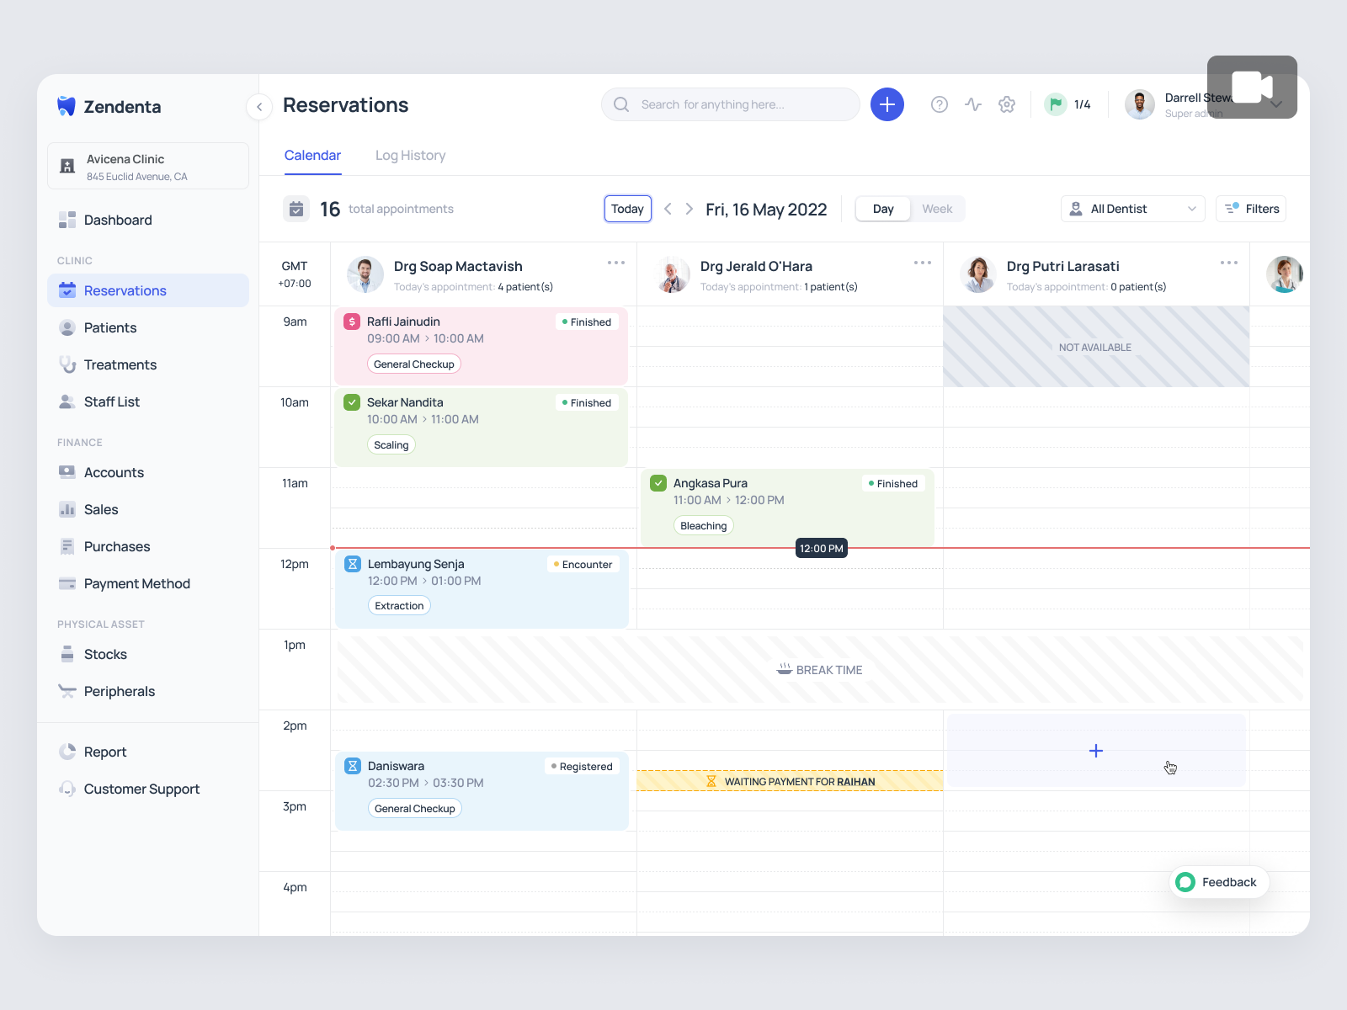This screenshot has height=1010, width=1347.
Task: Click the blue plus button to add appointment
Action: (886, 104)
